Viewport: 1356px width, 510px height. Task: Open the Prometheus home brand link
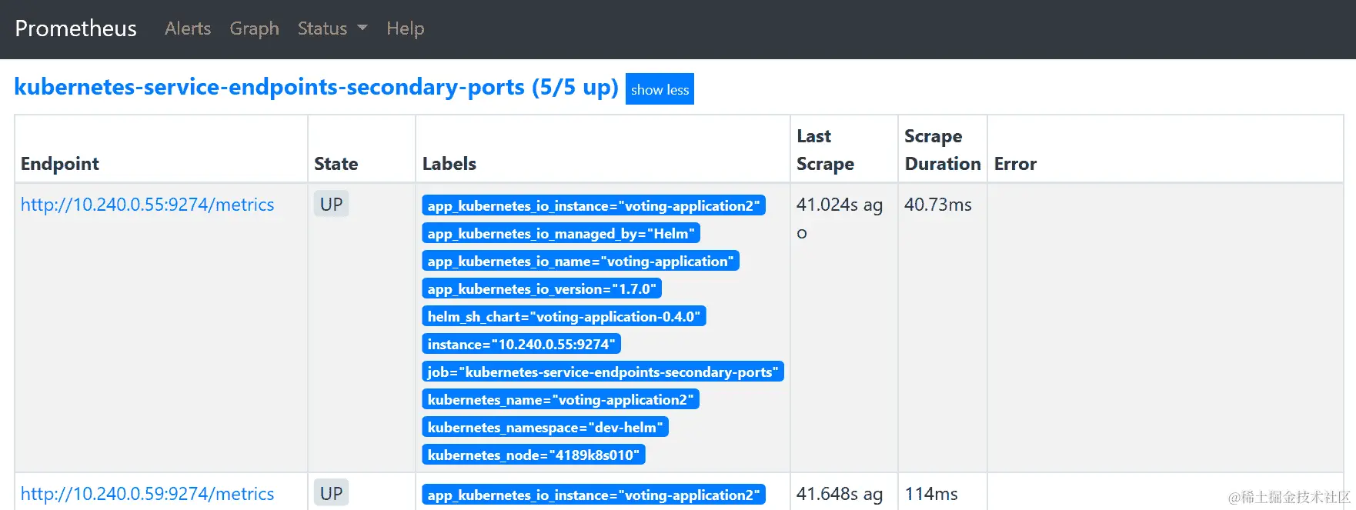(x=75, y=28)
